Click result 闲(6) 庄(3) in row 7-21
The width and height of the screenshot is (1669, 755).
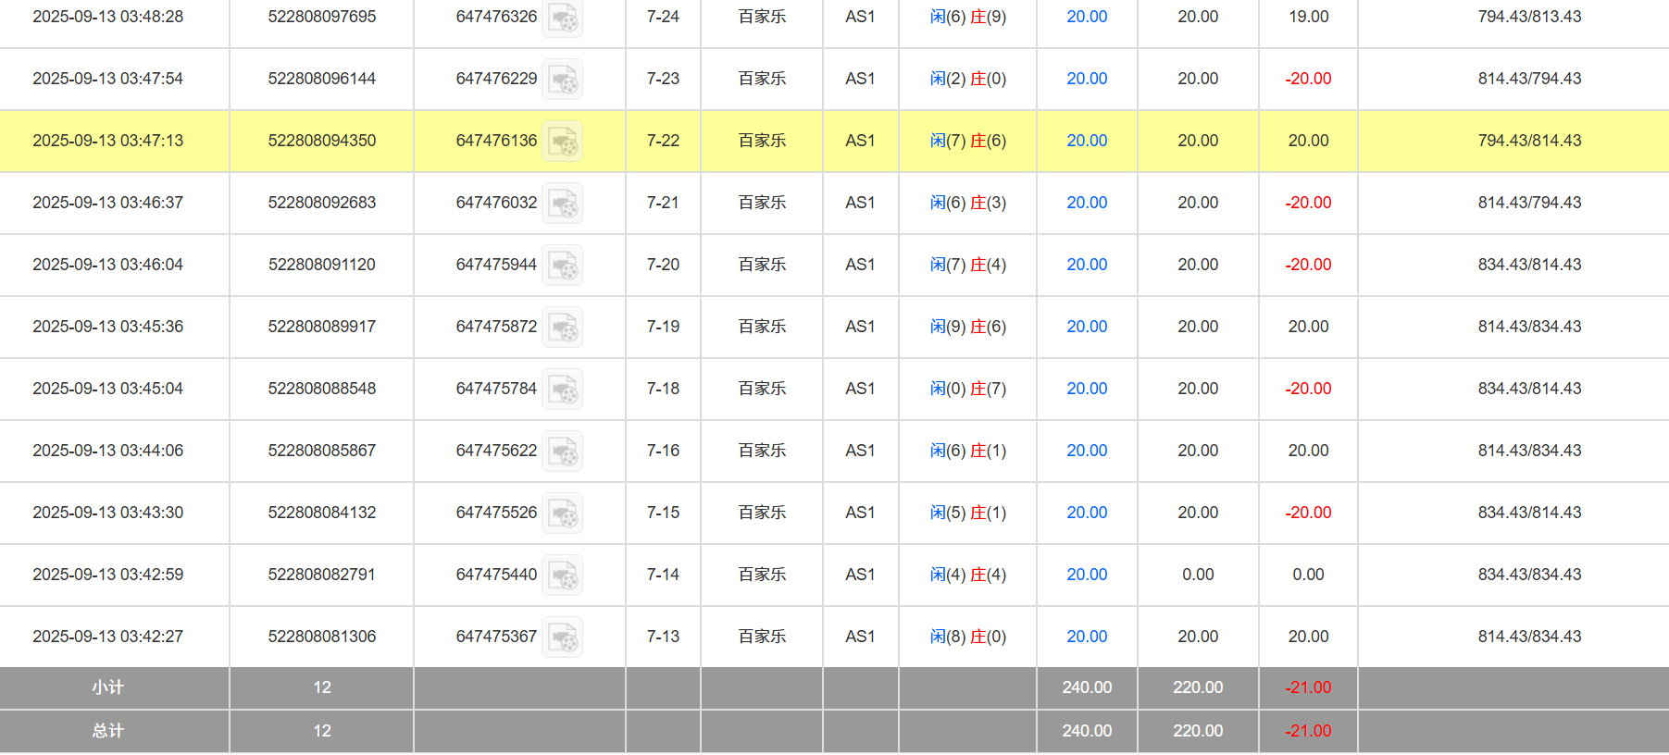[x=968, y=203]
